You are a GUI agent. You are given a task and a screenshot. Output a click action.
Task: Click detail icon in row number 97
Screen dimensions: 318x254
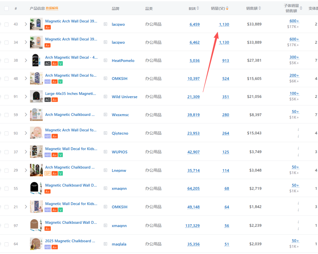[x=105, y=225]
